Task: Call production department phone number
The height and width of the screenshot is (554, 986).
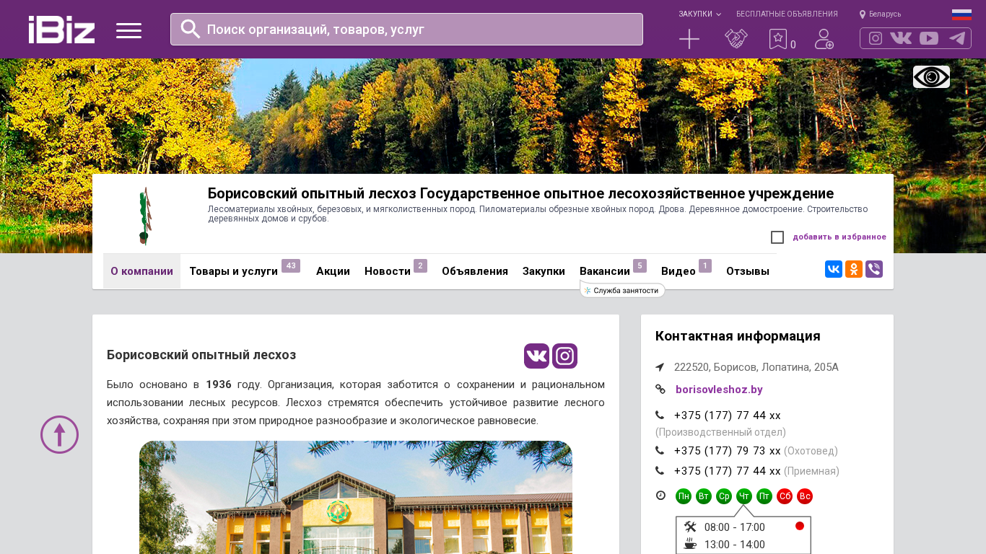Action: coord(728,415)
